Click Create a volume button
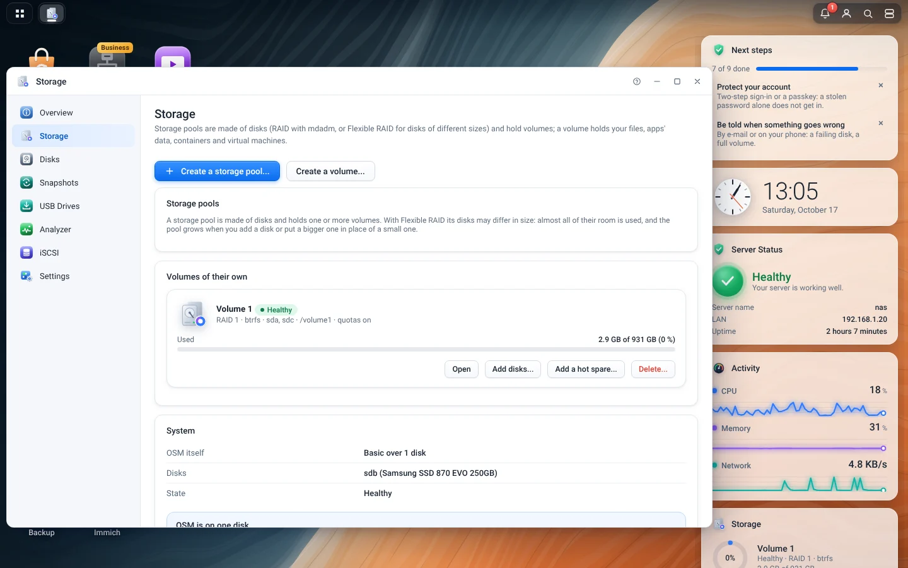 click(x=330, y=171)
